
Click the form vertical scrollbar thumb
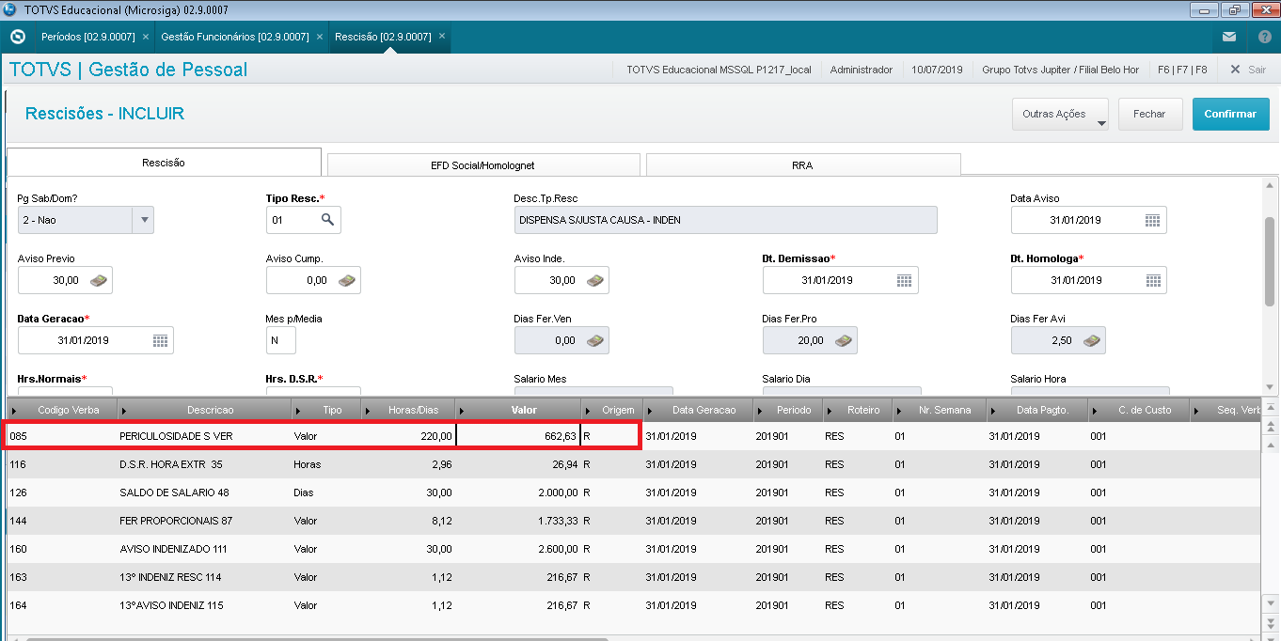click(x=1270, y=260)
